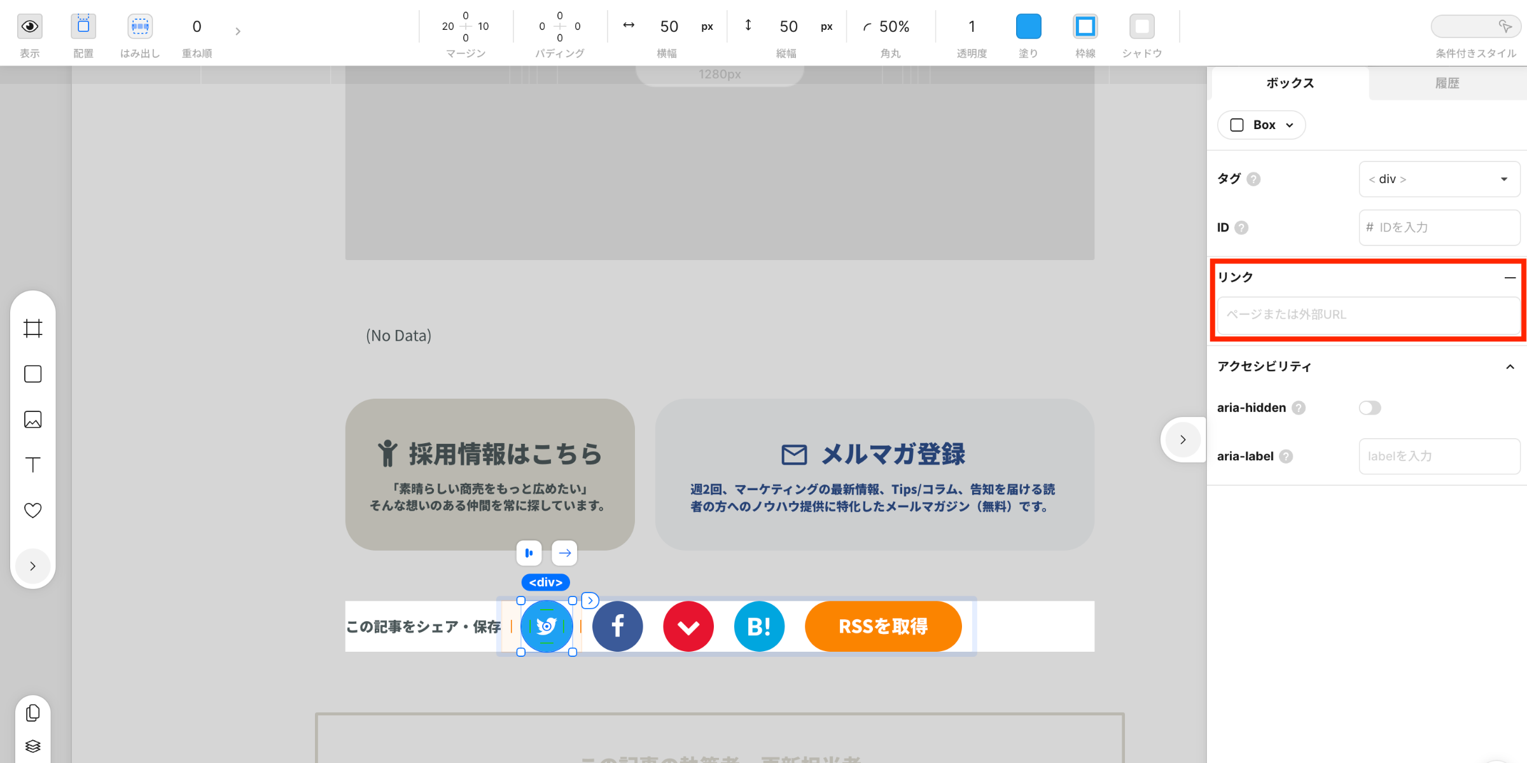Change the 縦幅 px unit
Screen dimensions: 1527x763
[x=826, y=27]
